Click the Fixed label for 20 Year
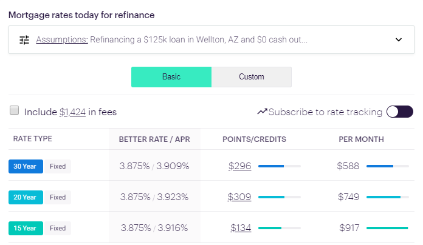Viewport: 423px width, 245px height. point(58,197)
